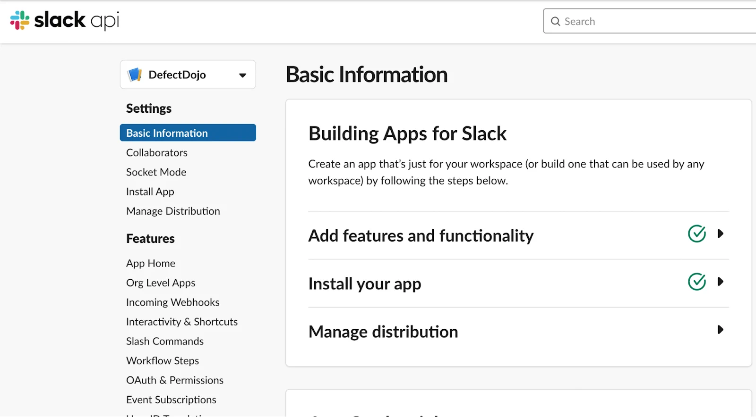Image resolution: width=756 pixels, height=417 pixels.
Task: Click green checkmark beside Add features
Action: click(696, 234)
